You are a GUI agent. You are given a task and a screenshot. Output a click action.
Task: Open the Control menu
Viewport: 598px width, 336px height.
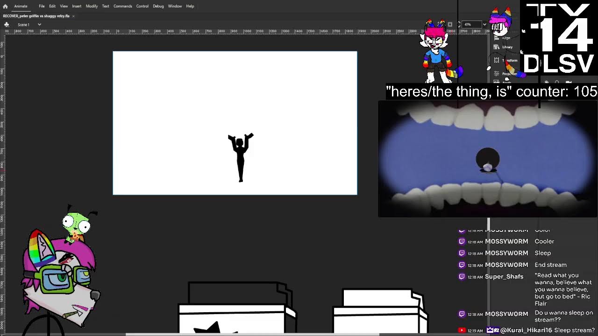click(x=142, y=6)
